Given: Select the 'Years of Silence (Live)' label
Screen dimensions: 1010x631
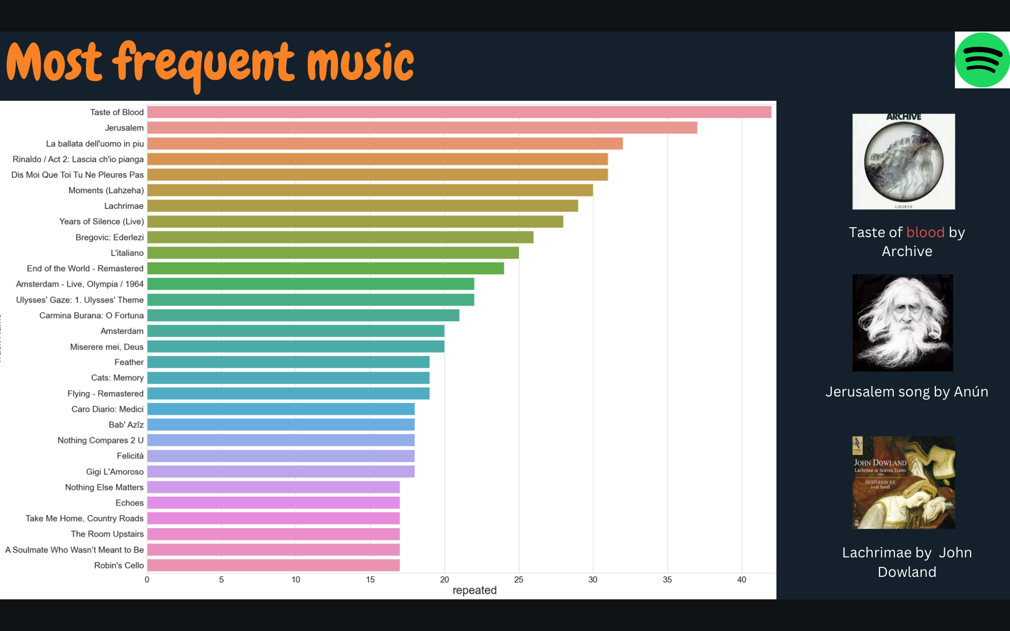Looking at the screenshot, I should click(101, 221).
